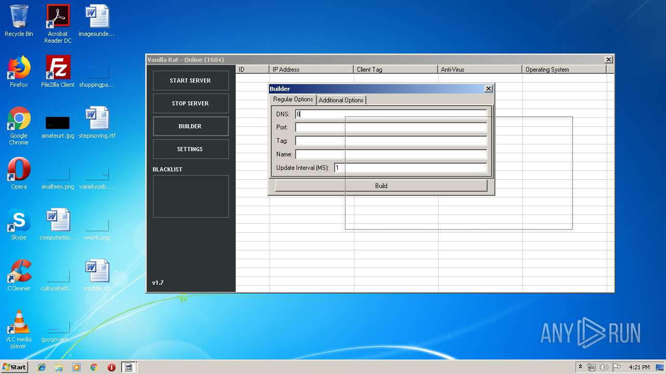Viewport: 666px width, 374px height.
Task: Open Chrome from the taskbar
Action: 94,367
